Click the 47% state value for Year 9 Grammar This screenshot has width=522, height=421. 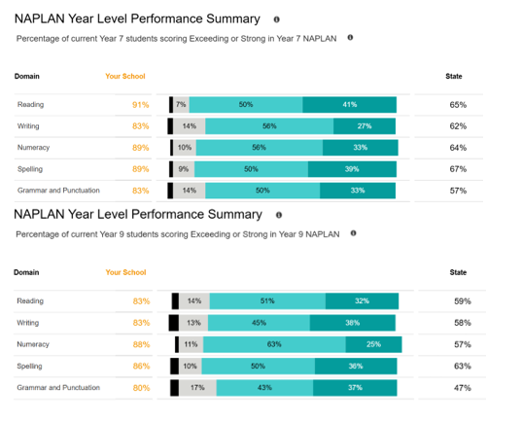(x=463, y=388)
